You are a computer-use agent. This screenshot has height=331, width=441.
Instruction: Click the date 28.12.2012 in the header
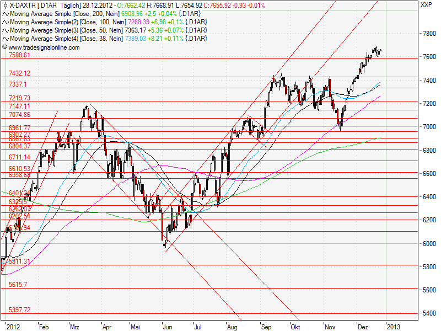(98, 6)
